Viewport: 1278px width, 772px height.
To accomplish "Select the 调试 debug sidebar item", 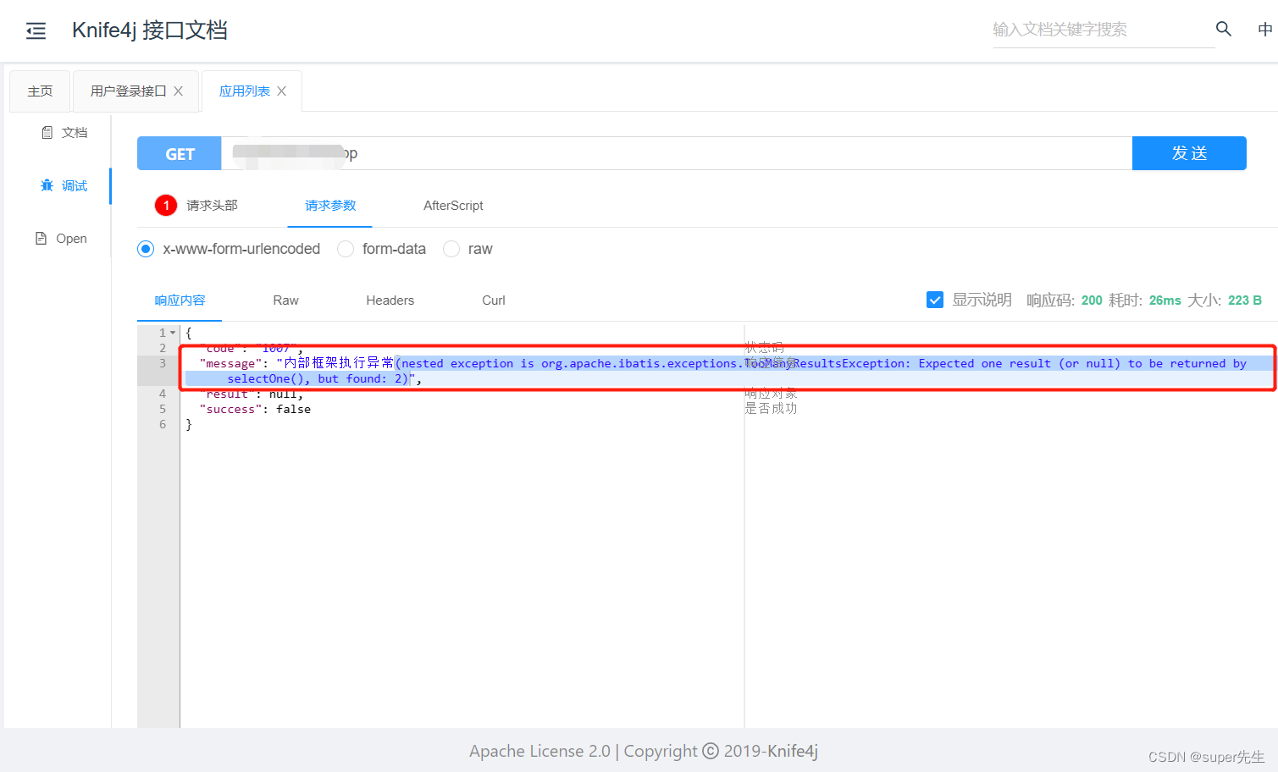I will point(64,186).
